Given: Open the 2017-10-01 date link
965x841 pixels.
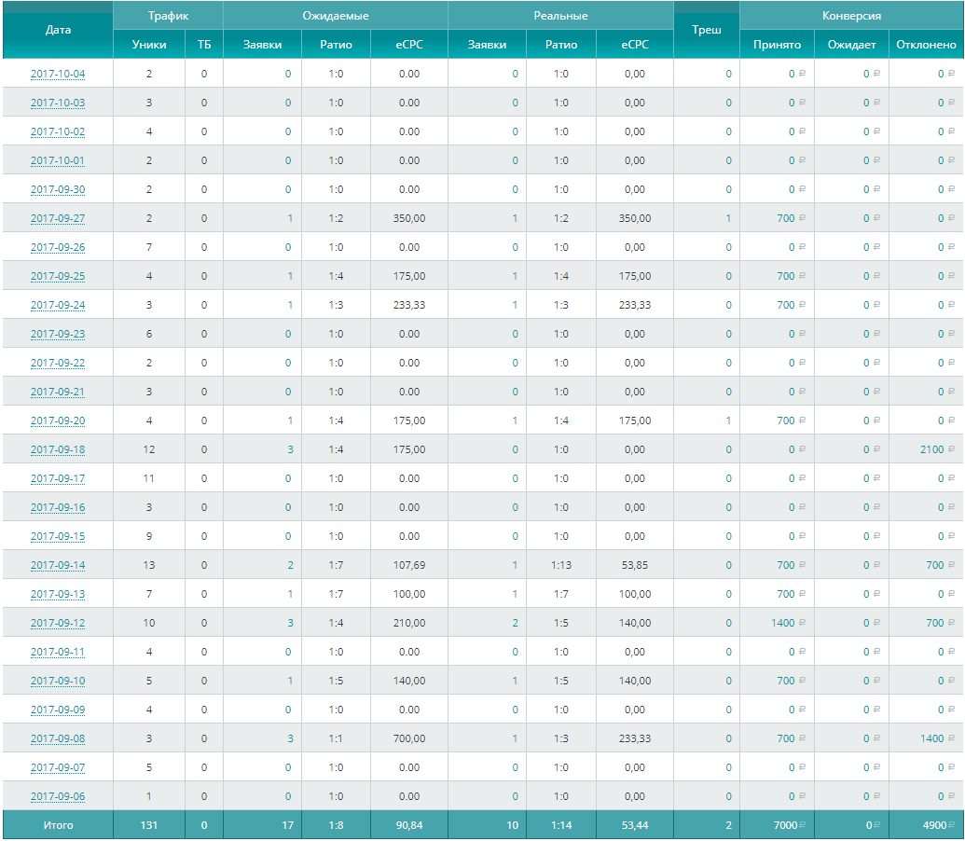Looking at the screenshot, I should point(58,160).
